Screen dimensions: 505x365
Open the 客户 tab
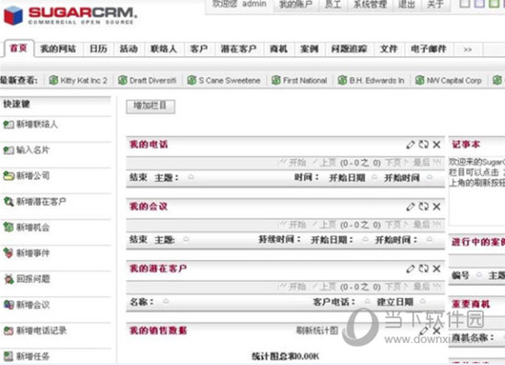(x=199, y=49)
